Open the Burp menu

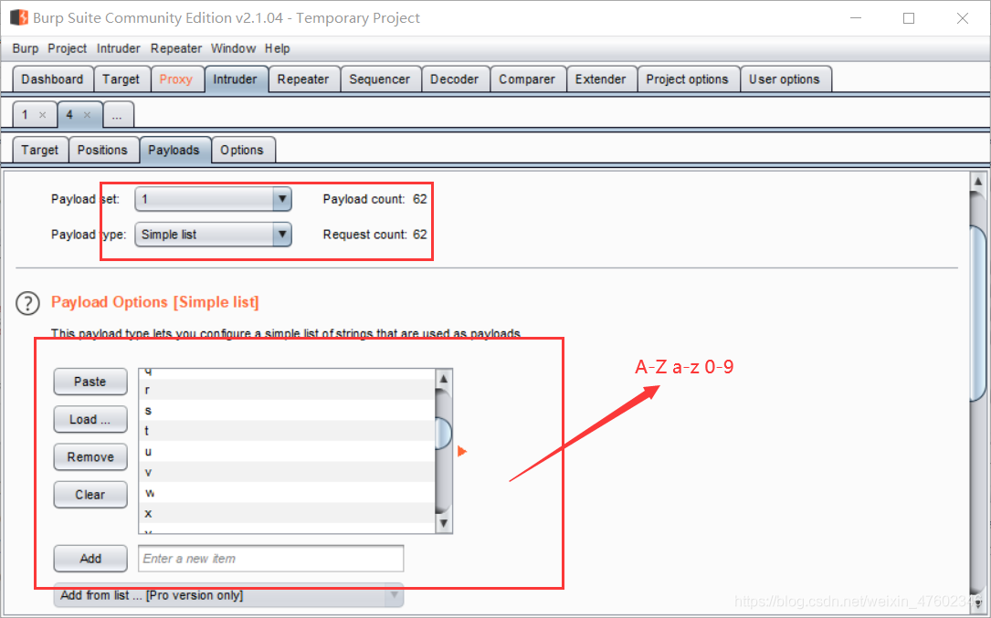pyautogui.click(x=26, y=48)
